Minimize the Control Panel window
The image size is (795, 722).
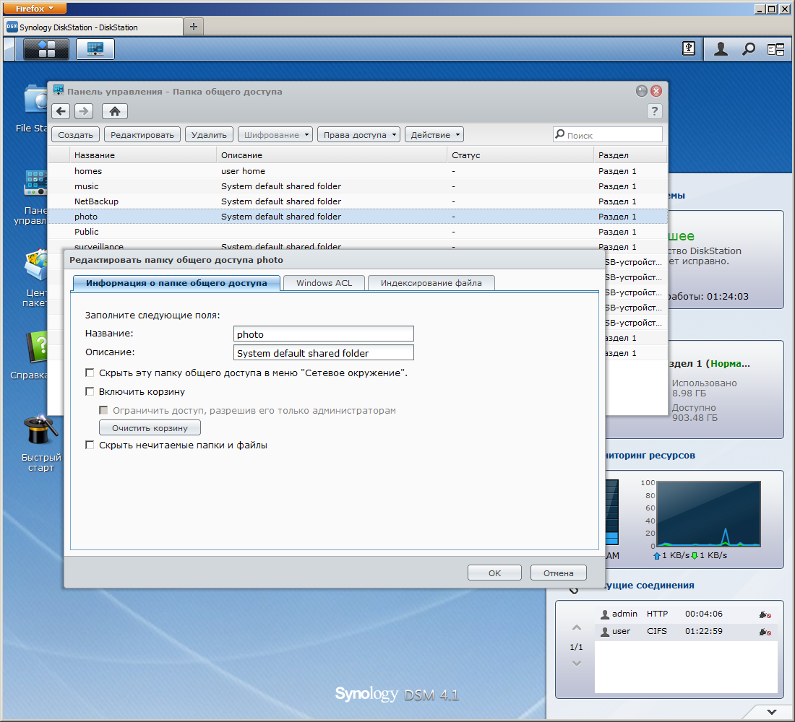641,91
